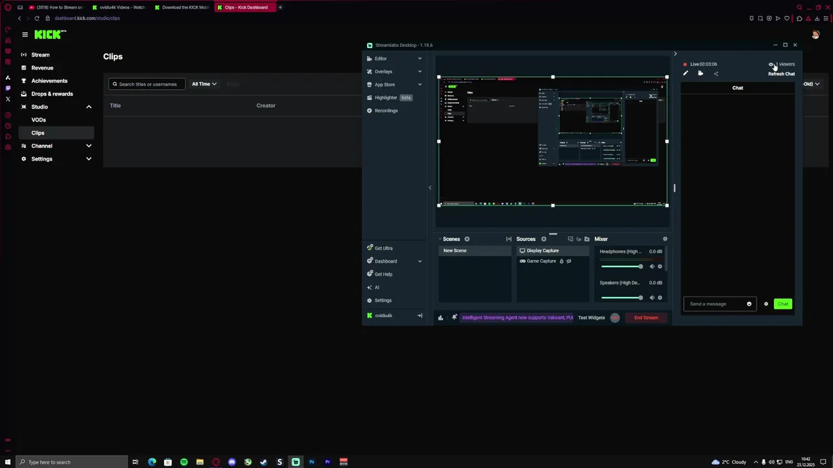Click the ovidiu4k account entry
Image resolution: width=833 pixels, height=468 pixels.
(379, 316)
